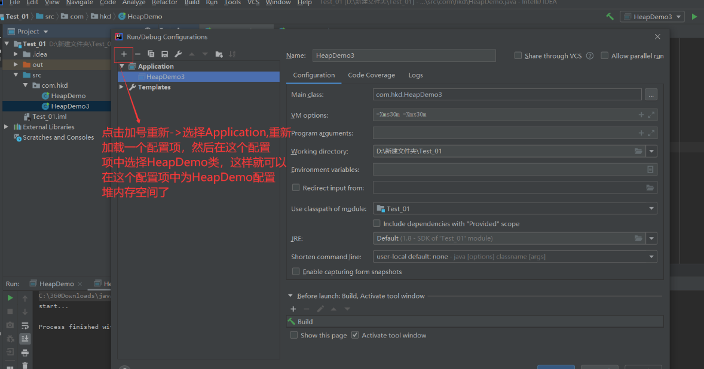The image size is (704, 369).
Task: Expand the Program arguments field editor
Action: pos(651,133)
